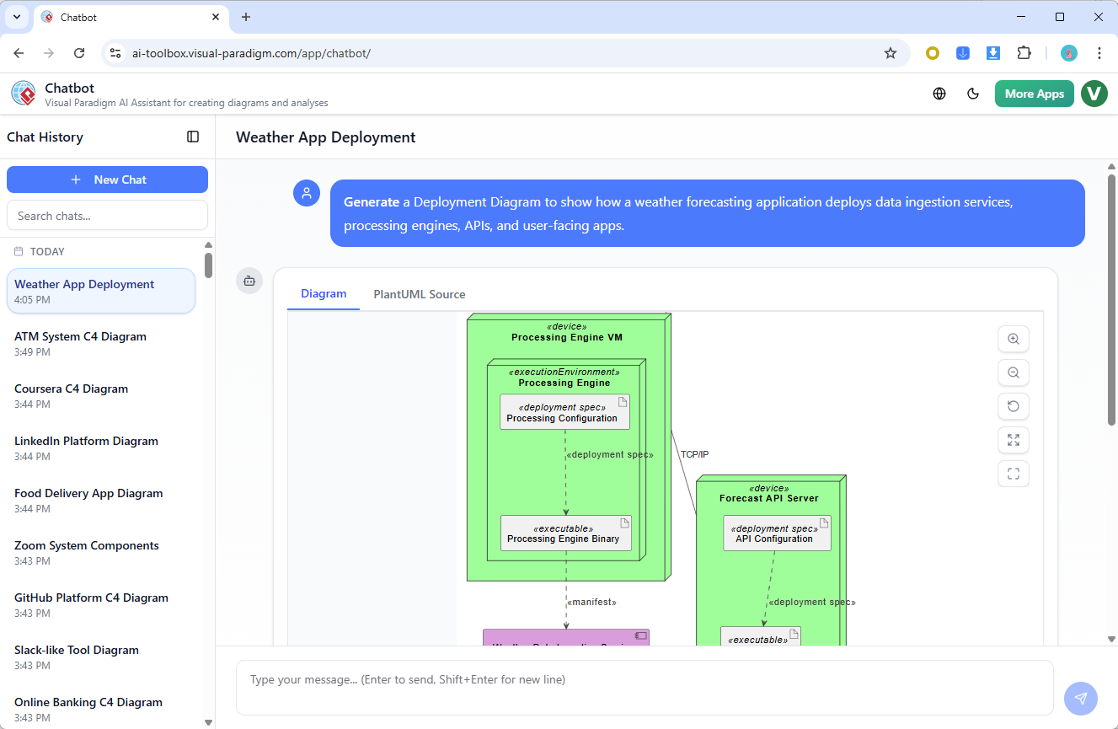Toggle dark mode with the moon icon
The height and width of the screenshot is (729, 1118).
click(973, 94)
